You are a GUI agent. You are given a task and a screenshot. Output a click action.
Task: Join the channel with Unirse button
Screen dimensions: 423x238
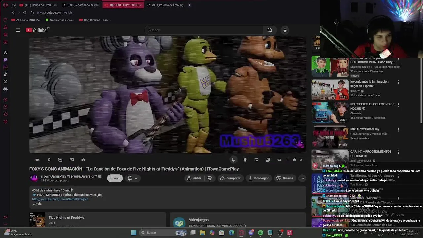pyautogui.click(x=115, y=178)
